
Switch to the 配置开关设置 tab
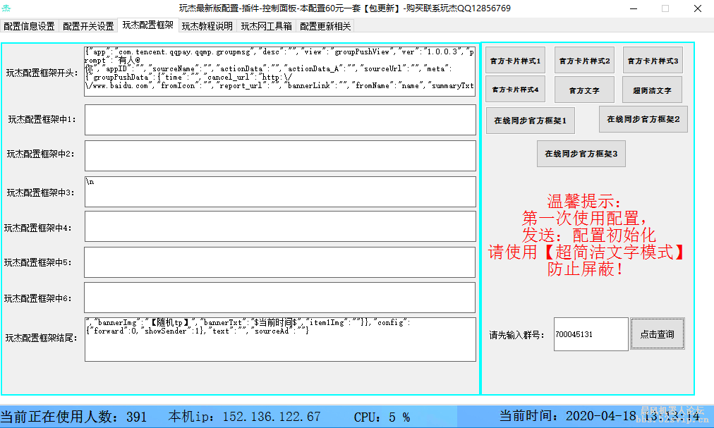pos(88,26)
